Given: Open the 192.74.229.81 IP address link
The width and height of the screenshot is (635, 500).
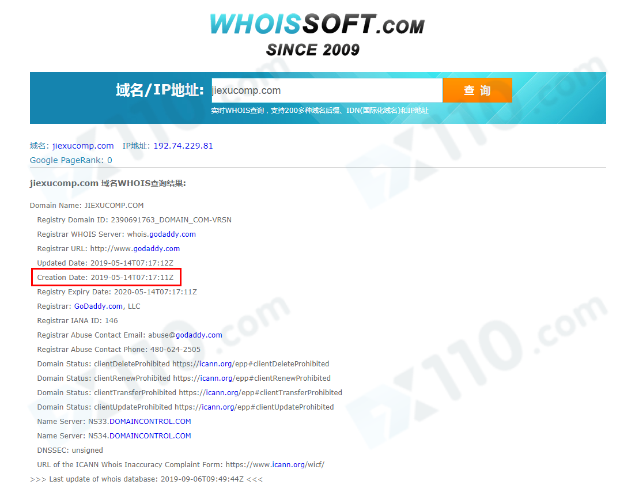Looking at the screenshot, I should (x=183, y=146).
